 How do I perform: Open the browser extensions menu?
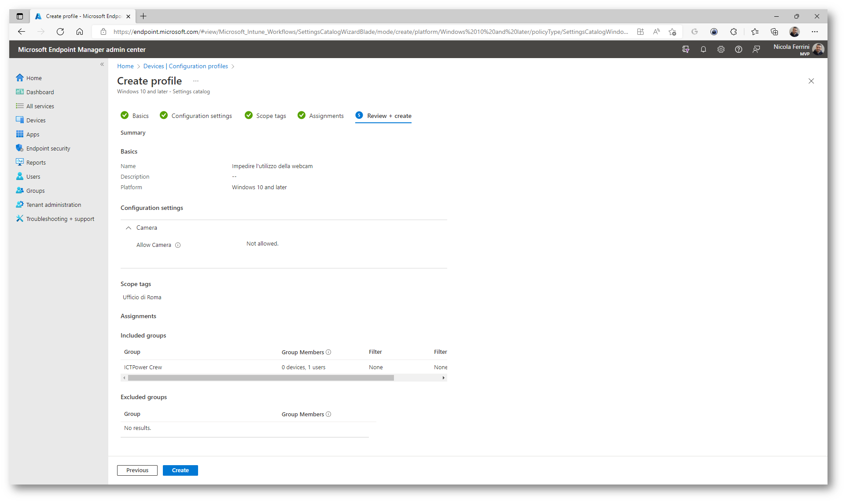tap(733, 32)
